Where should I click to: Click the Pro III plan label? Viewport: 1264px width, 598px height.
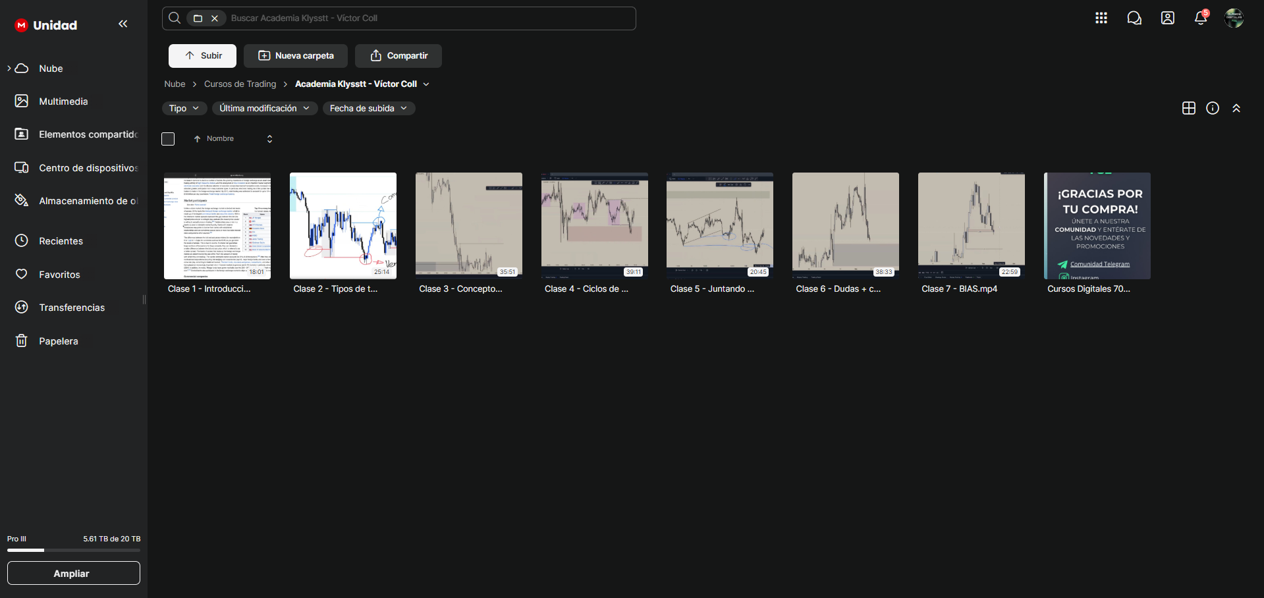pyautogui.click(x=16, y=539)
